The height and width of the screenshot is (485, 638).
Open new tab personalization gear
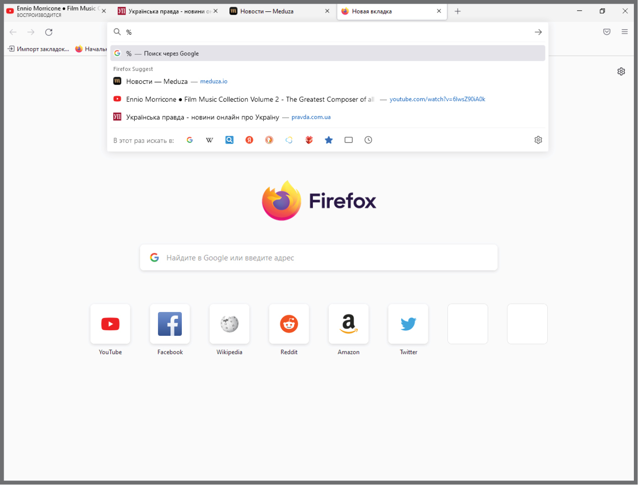tap(621, 71)
